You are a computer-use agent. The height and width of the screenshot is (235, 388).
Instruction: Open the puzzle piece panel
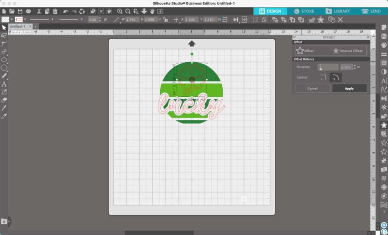pyautogui.click(x=384, y=161)
